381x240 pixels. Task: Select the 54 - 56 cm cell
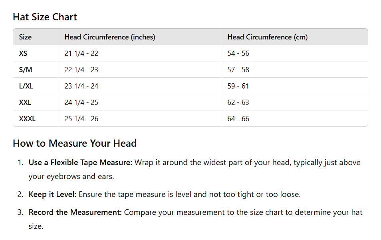coord(238,53)
